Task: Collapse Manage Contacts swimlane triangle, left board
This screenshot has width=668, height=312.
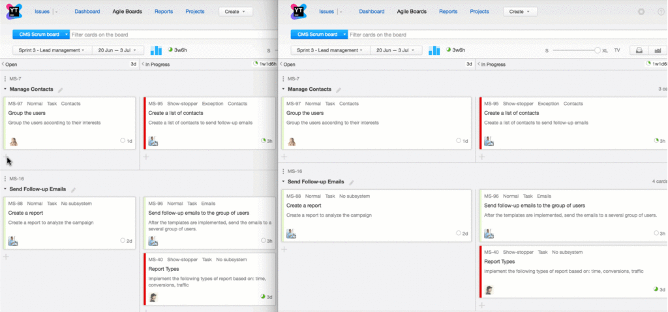Action: [5, 89]
